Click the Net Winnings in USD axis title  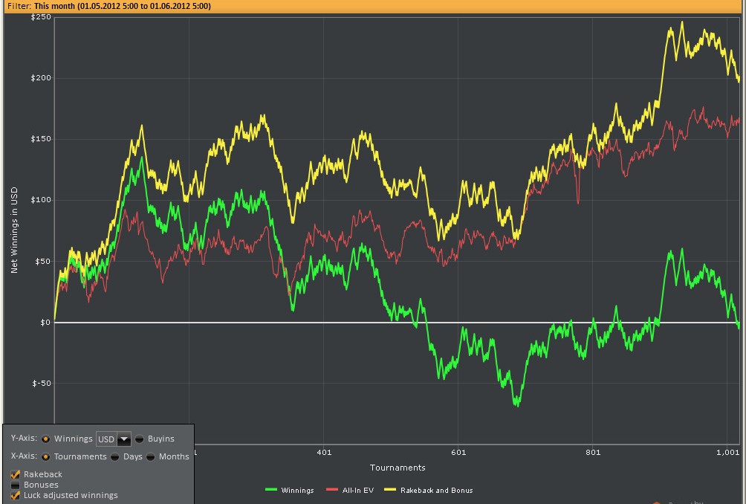point(14,230)
